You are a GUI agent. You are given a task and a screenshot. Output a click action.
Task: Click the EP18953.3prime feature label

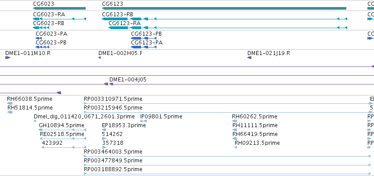(124, 125)
